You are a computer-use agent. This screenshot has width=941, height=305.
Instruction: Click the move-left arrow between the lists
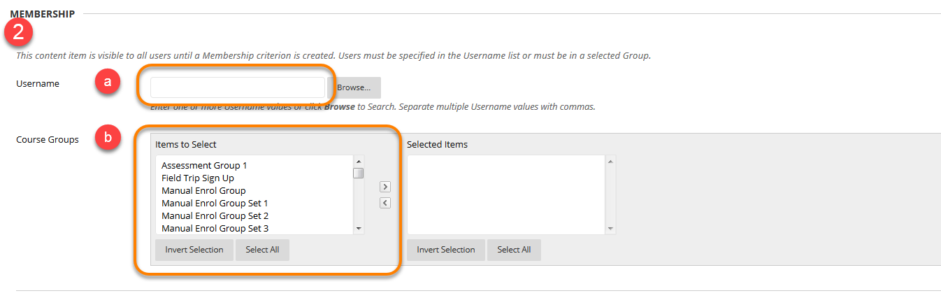click(x=385, y=203)
